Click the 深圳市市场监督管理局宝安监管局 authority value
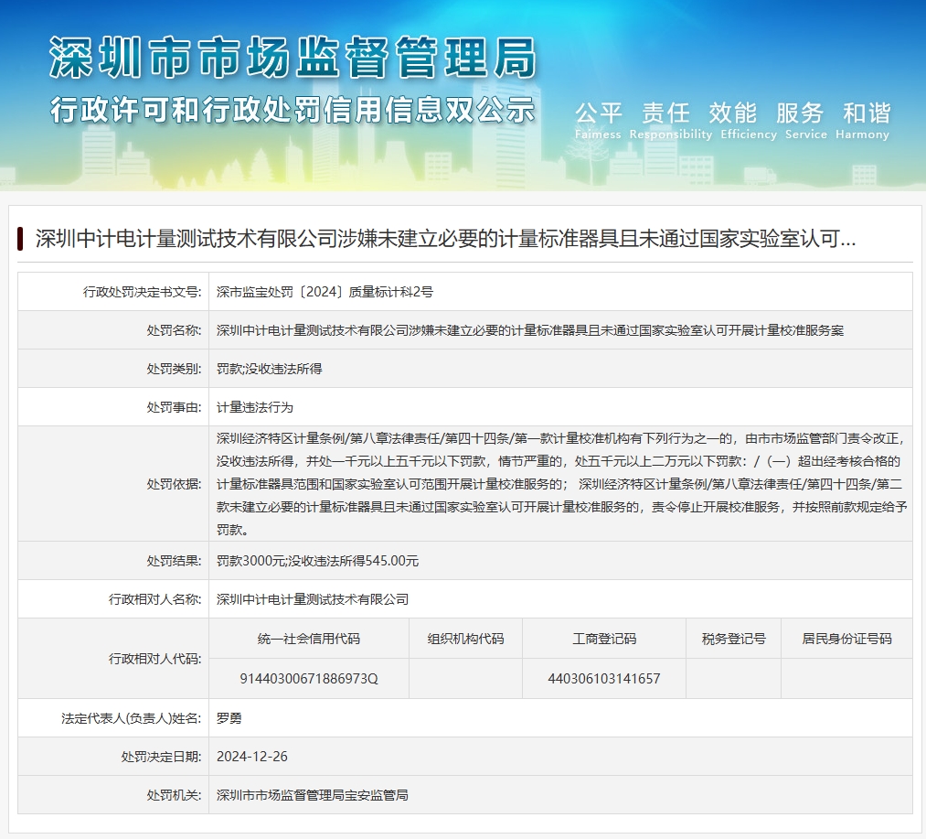 coord(313,795)
